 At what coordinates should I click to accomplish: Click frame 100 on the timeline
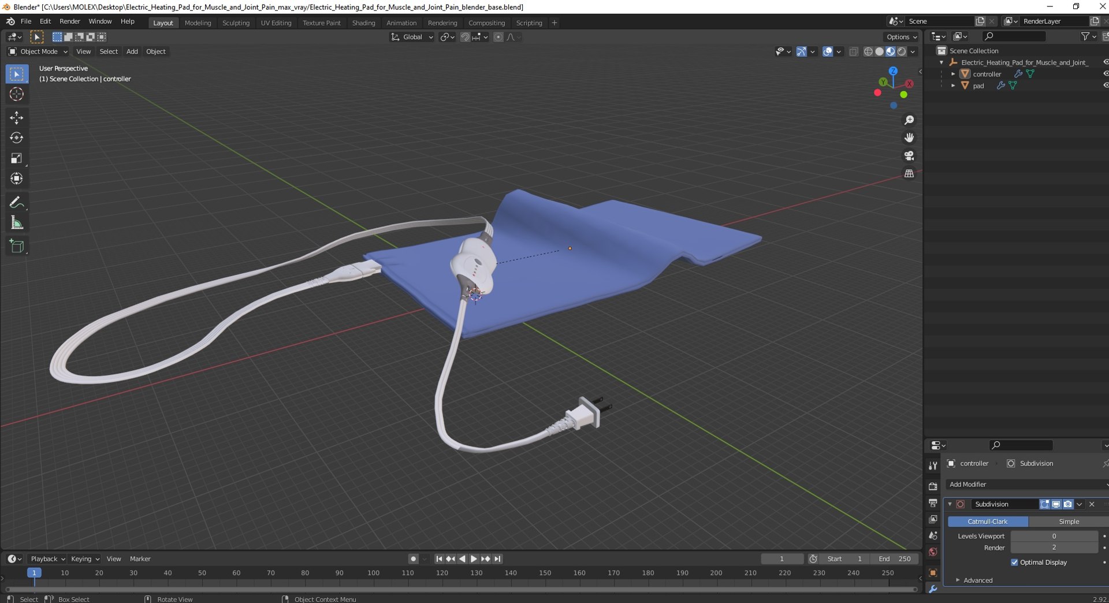pos(373,573)
